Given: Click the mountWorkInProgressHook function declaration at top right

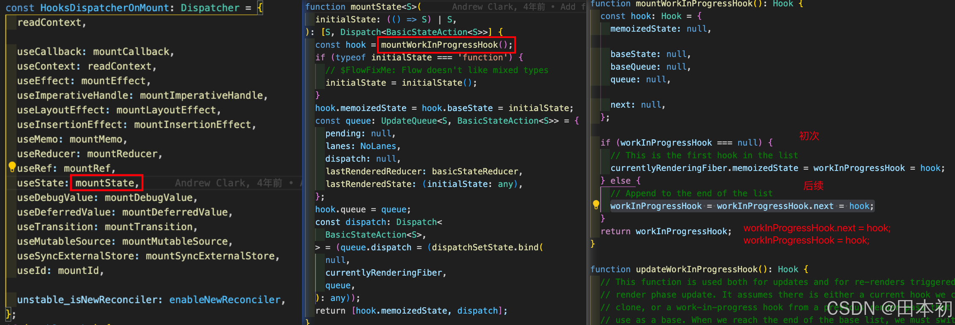Looking at the screenshot, I should click(696, 3).
